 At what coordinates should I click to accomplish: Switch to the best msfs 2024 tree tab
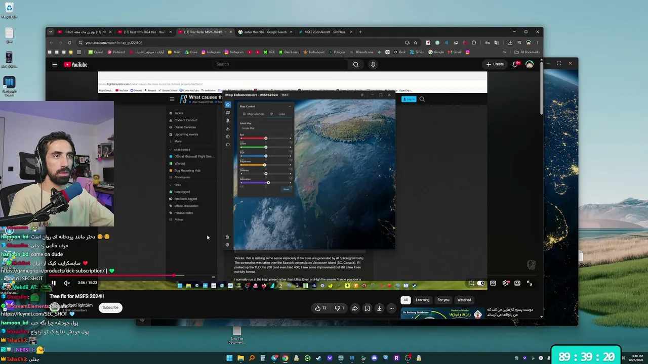(x=145, y=32)
